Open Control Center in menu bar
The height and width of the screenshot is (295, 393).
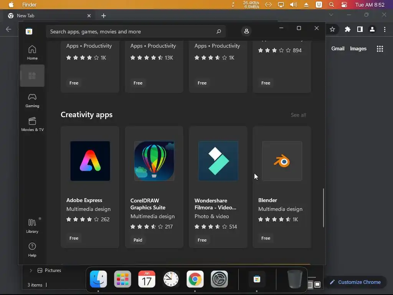click(344, 5)
